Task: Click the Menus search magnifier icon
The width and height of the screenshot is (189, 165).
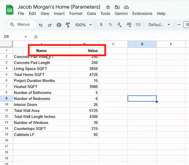Action: coord(12,24)
